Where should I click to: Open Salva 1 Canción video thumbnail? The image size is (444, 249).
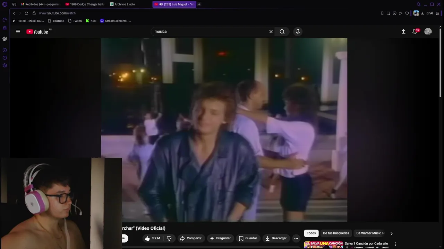[x=323, y=245]
